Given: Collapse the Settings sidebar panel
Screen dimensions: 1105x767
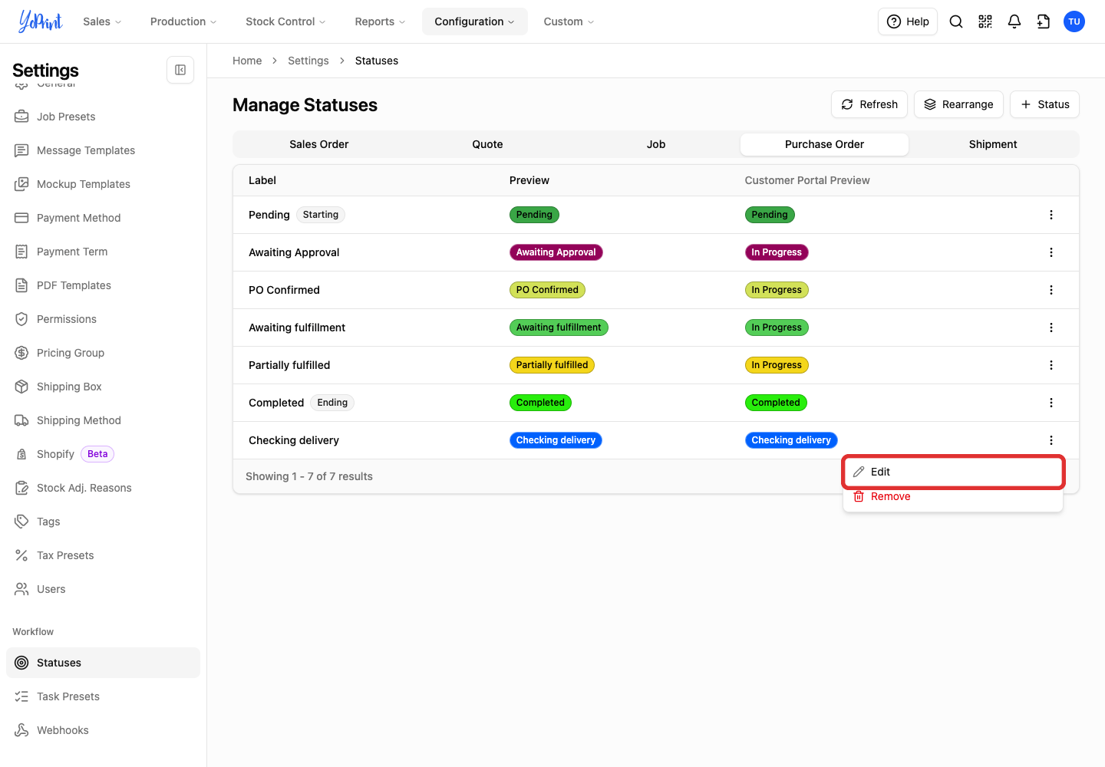Looking at the screenshot, I should (x=180, y=70).
